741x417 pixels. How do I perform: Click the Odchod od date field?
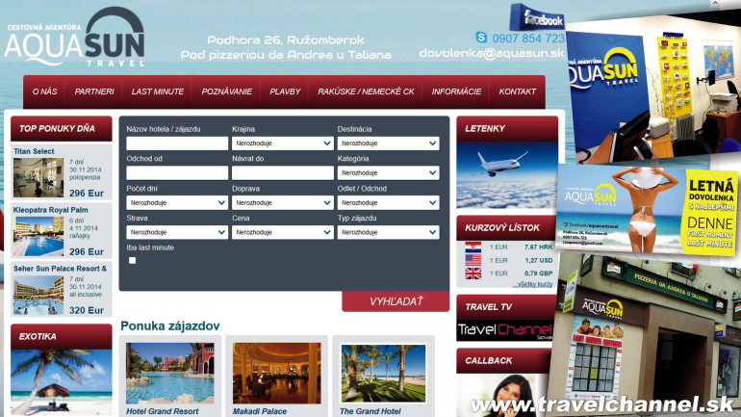click(177, 173)
